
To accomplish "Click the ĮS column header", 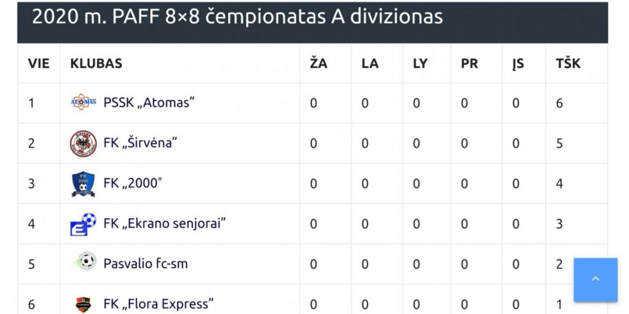I will coord(518,63).
